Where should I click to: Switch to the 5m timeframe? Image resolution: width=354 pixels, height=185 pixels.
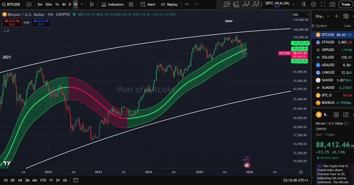click(x=40, y=4)
